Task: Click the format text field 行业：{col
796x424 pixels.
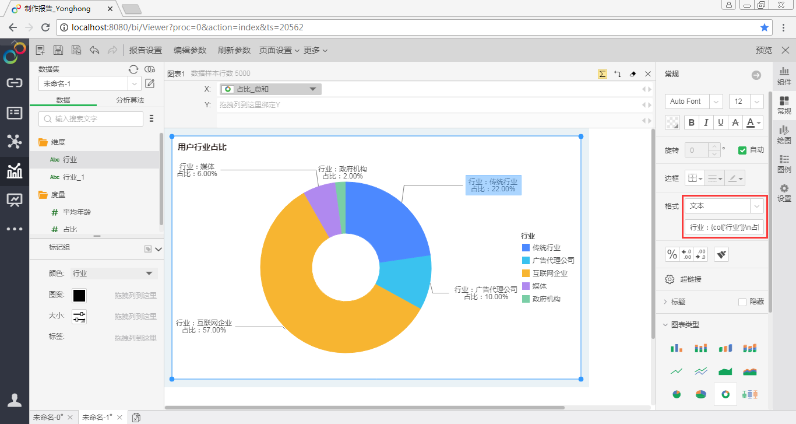Action: [x=724, y=227]
